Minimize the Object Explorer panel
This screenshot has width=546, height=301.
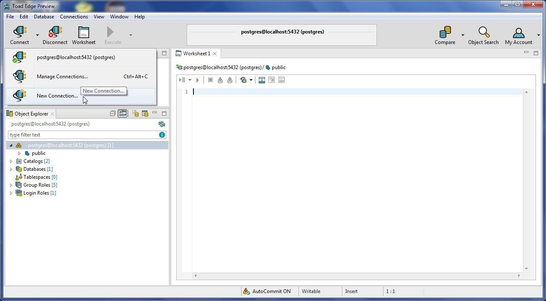click(155, 113)
